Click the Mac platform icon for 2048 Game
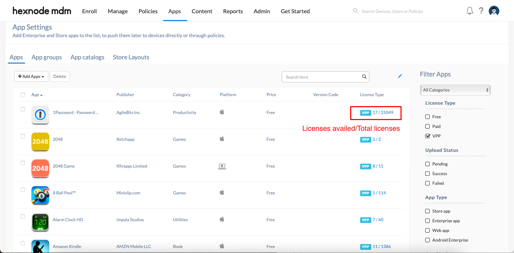This screenshot has width=514, height=253. [x=222, y=166]
